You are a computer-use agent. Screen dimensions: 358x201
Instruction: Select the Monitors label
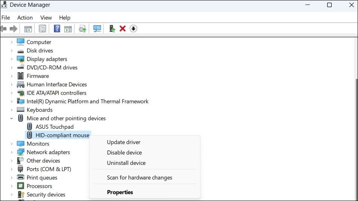pos(38,144)
